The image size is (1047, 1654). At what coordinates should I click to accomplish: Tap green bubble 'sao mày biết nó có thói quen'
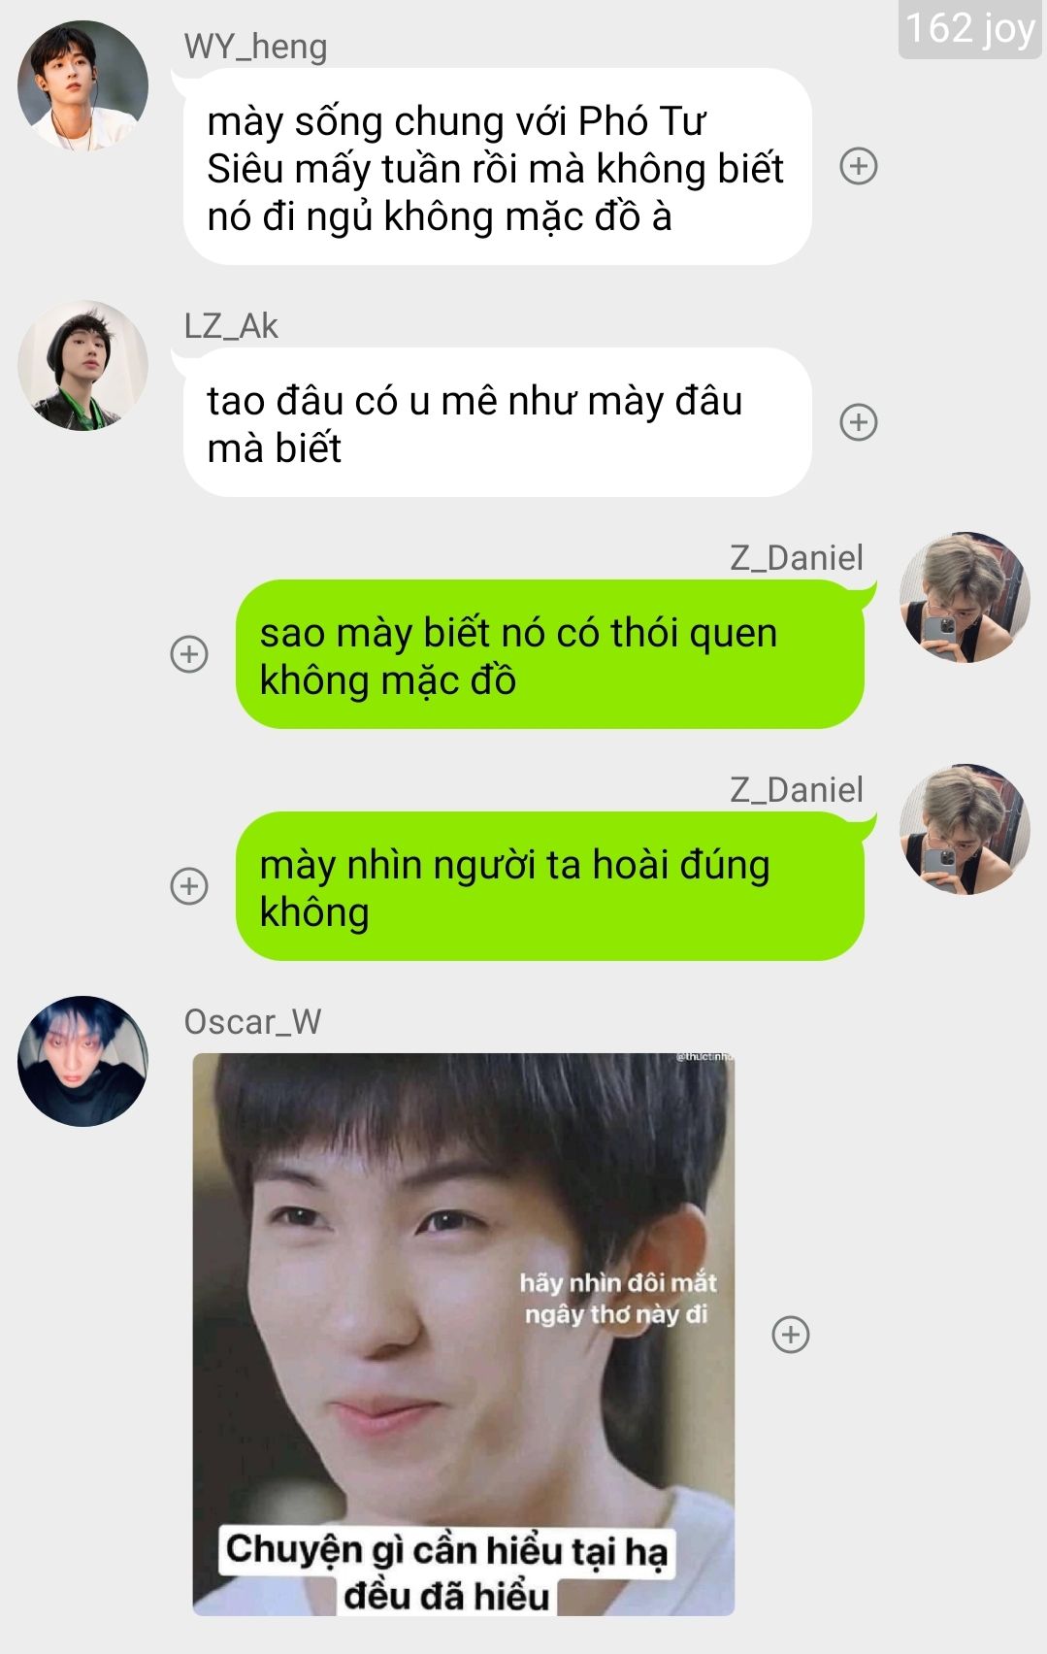550,655
